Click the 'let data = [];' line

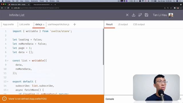[x=23, y=52]
